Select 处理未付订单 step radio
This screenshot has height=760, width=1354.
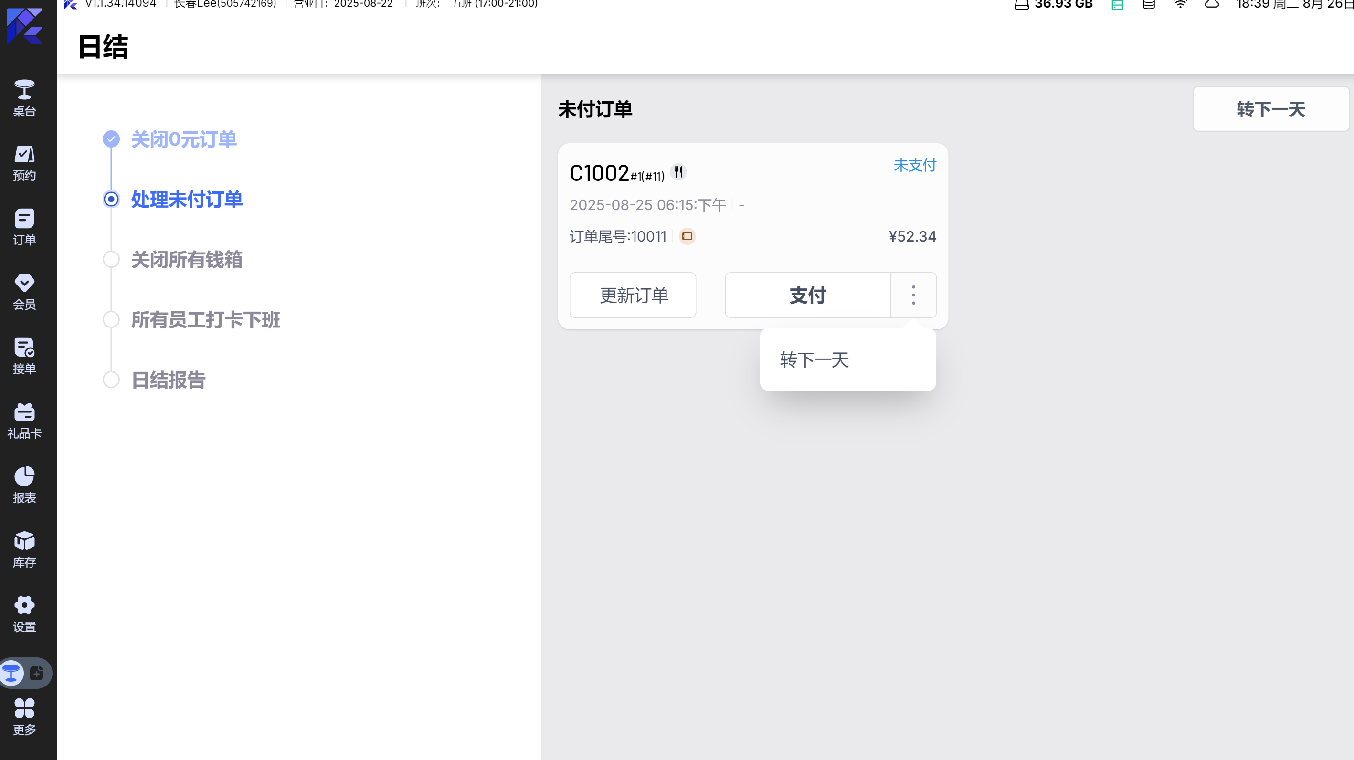[111, 199]
